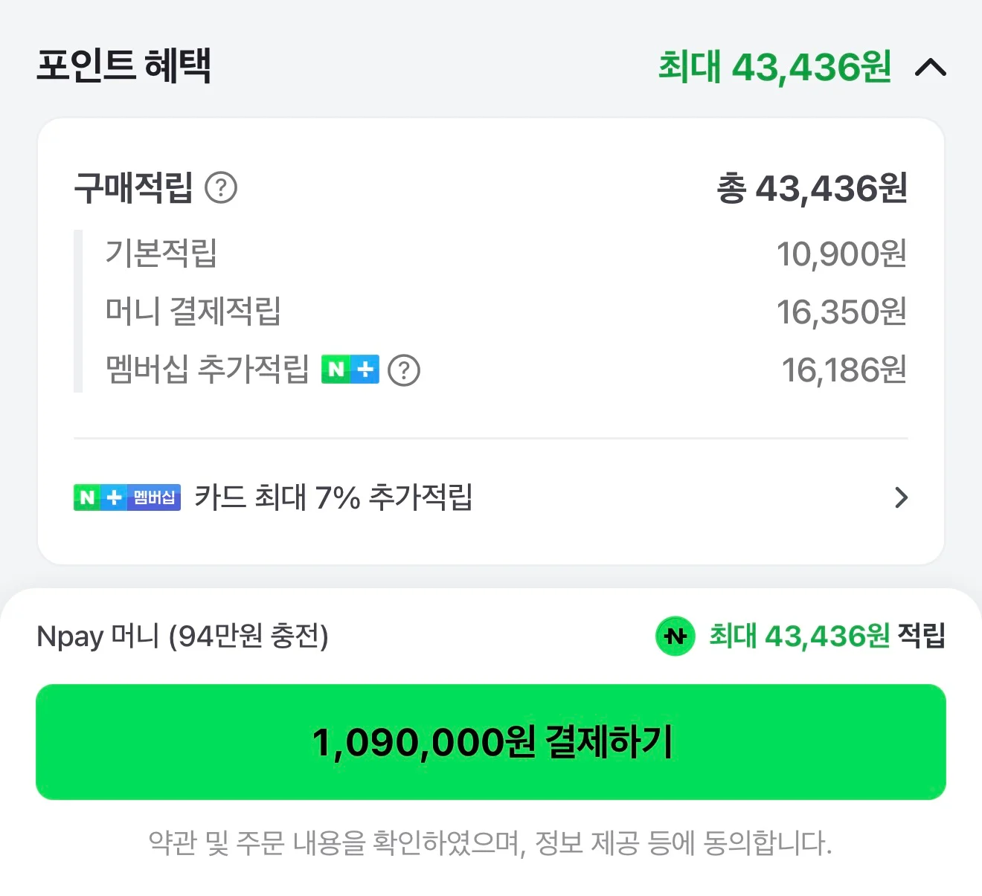
Task: Collapse the 포인트 혜택 section chevron
Action: (x=930, y=68)
